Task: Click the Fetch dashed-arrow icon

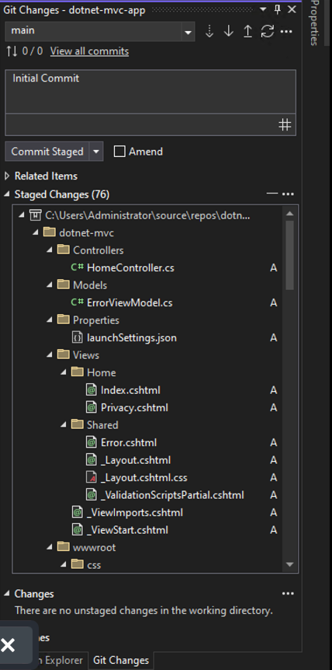Action: pyautogui.click(x=209, y=31)
